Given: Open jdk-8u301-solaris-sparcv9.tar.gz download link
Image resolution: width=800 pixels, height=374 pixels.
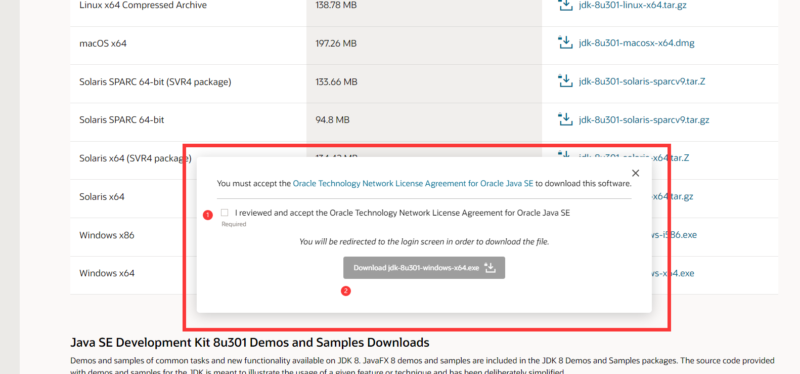Looking at the screenshot, I should tap(644, 120).
